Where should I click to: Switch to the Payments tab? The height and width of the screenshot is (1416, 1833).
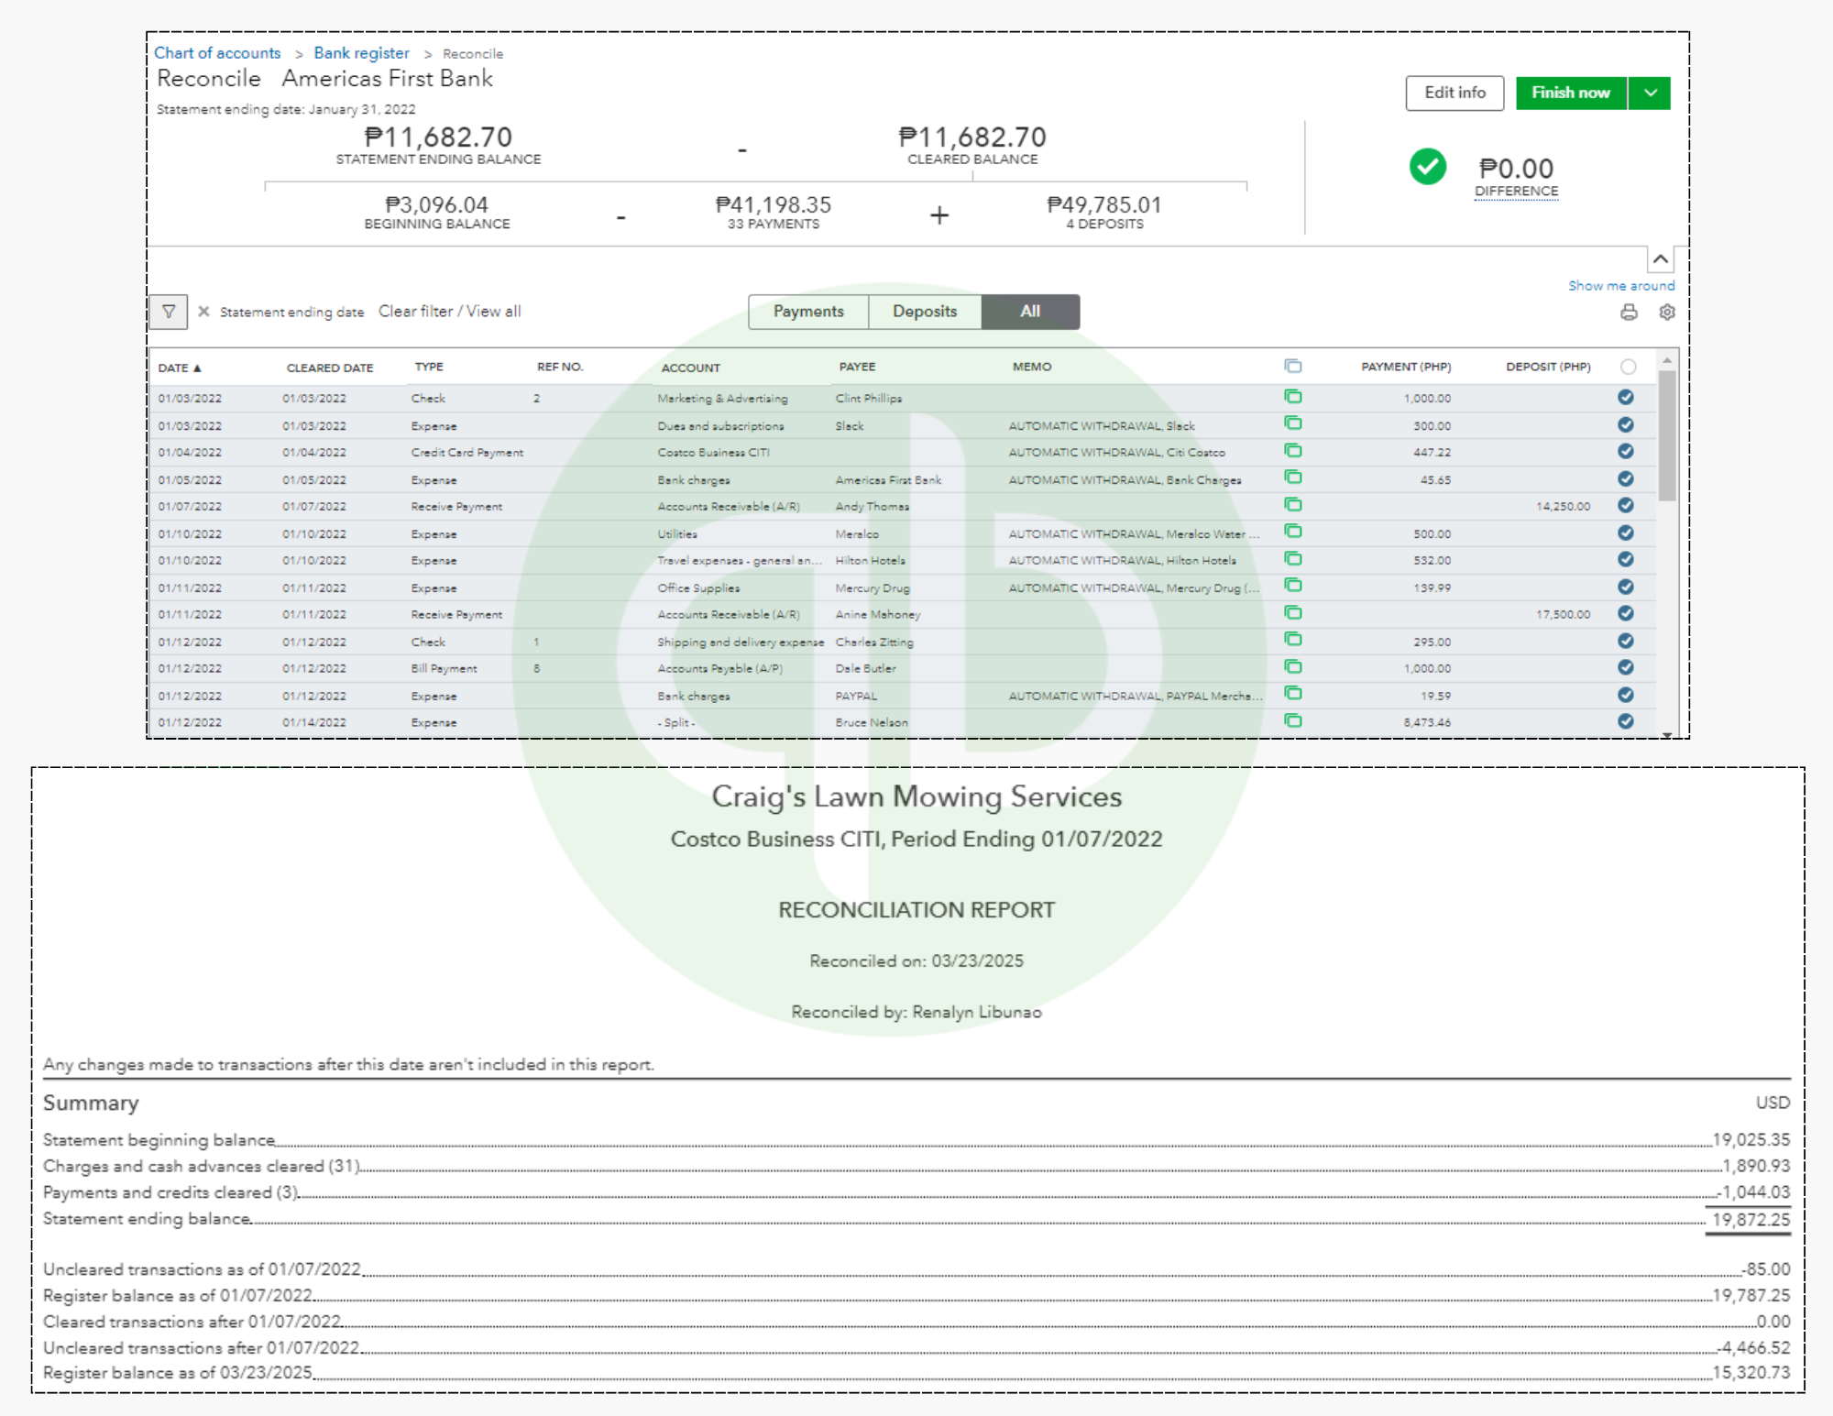[x=807, y=312]
